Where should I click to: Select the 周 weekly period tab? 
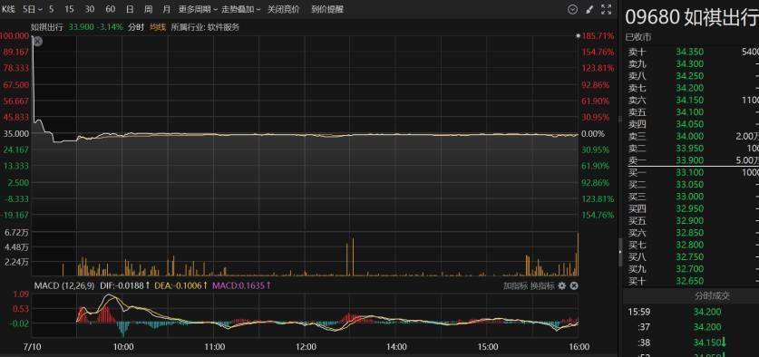(148, 9)
